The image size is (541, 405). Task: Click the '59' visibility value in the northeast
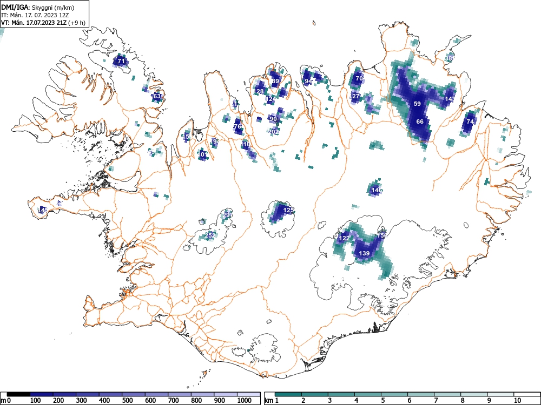pyautogui.click(x=417, y=104)
